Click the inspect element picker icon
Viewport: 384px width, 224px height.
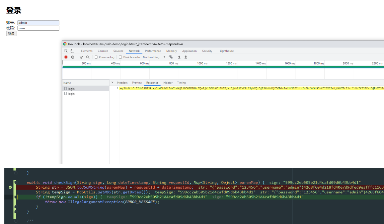click(66, 51)
